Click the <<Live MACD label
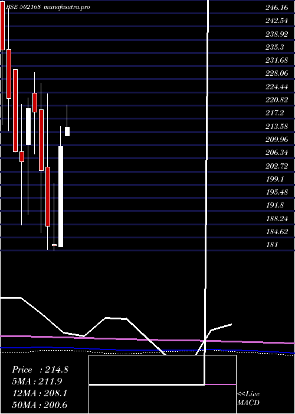 click(x=248, y=399)
